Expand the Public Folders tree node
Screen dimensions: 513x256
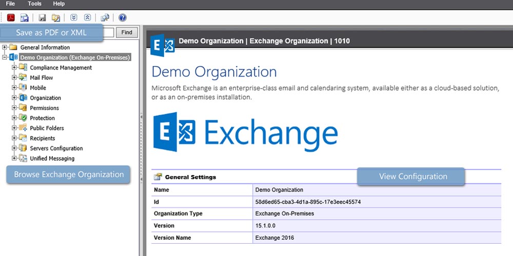[x=14, y=129]
